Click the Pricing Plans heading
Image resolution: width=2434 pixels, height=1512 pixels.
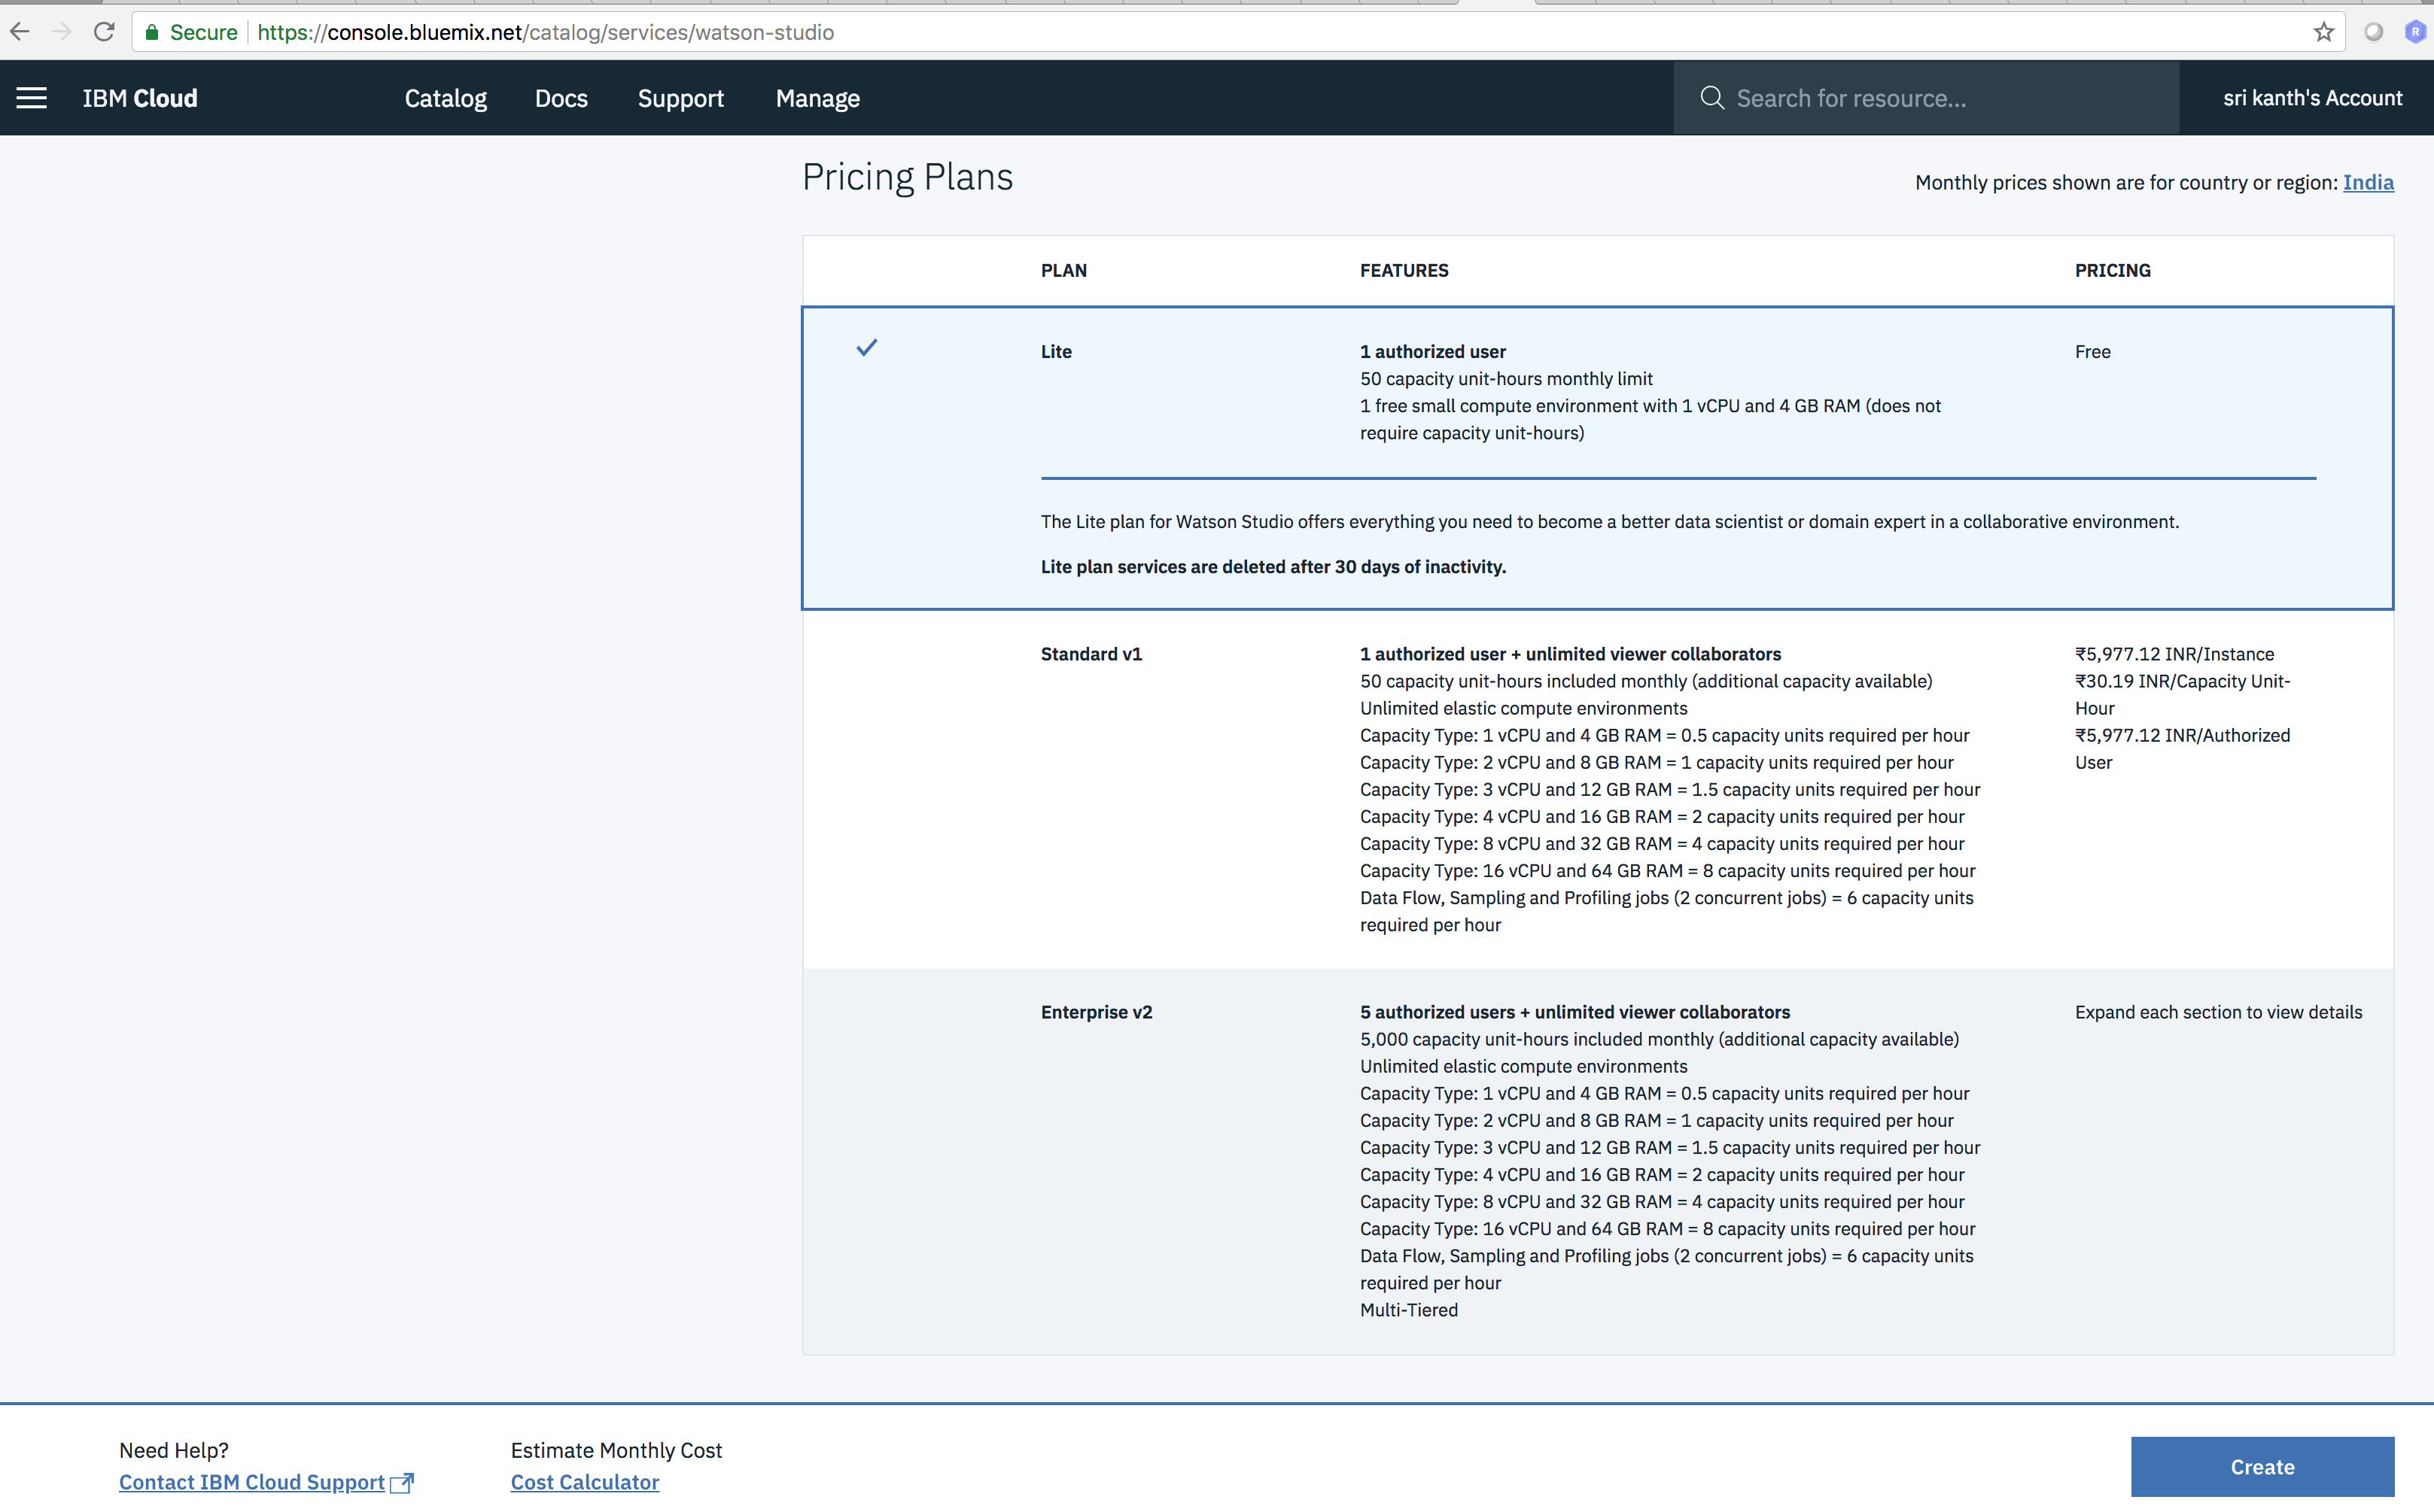[908, 177]
